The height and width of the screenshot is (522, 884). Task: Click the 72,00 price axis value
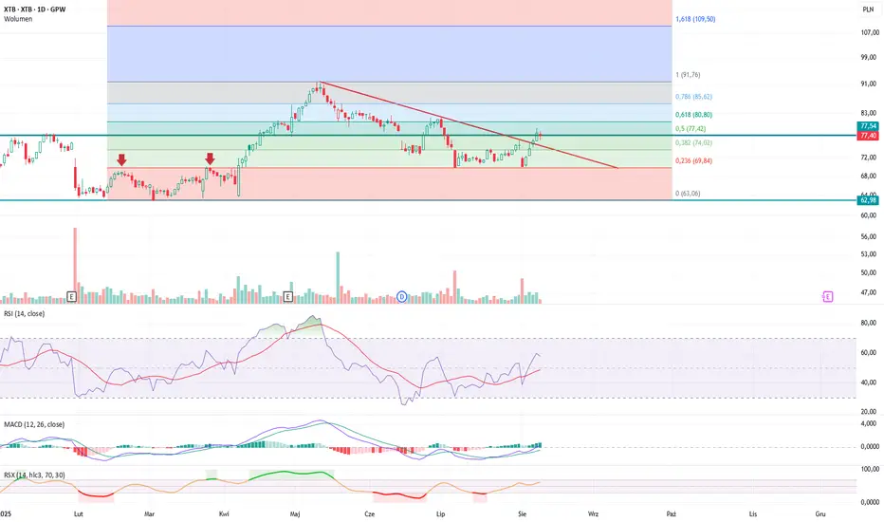pyautogui.click(x=869, y=157)
